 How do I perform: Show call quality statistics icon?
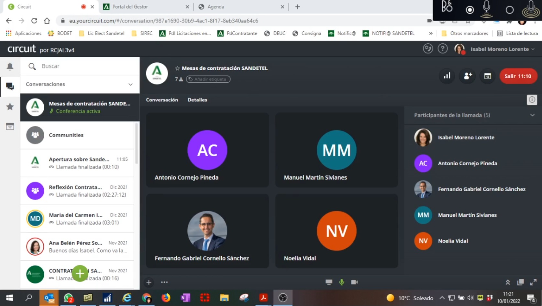pyautogui.click(x=447, y=76)
